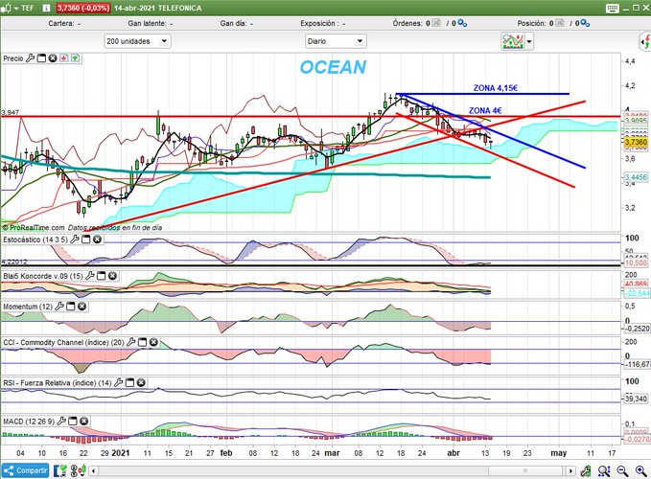Click the icon right of Compartir button
The height and width of the screenshot is (479, 651).
pyautogui.click(x=60, y=470)
